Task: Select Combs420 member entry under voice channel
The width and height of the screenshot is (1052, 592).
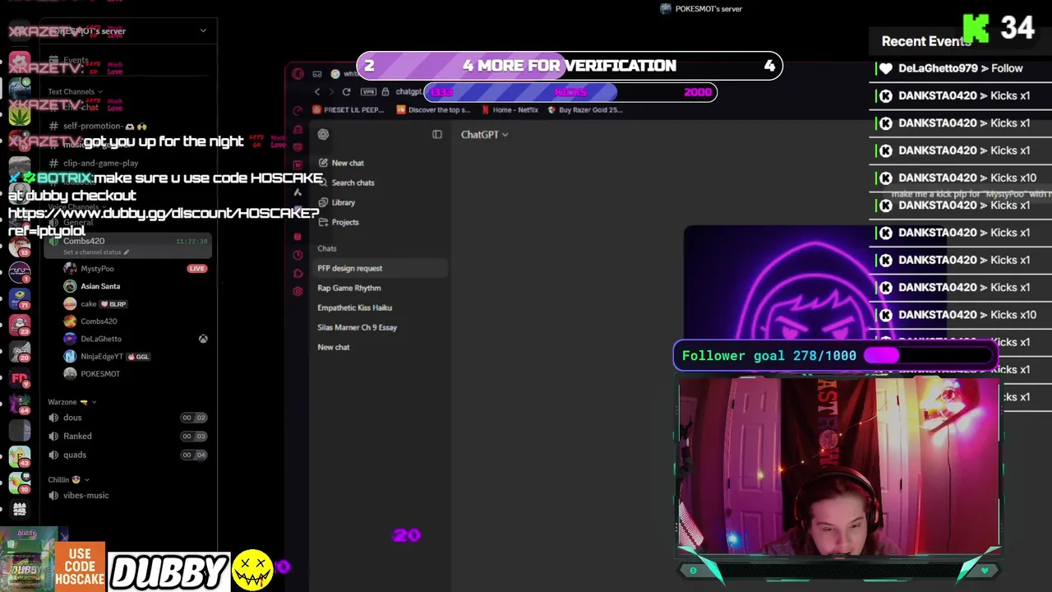Action: point(92,321)
